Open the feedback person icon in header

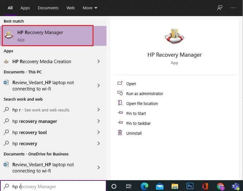point(219,8)
